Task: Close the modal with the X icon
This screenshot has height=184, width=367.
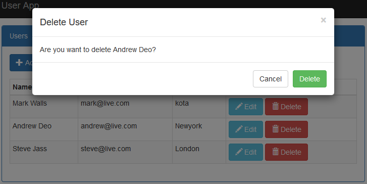Action: (324, 20)
